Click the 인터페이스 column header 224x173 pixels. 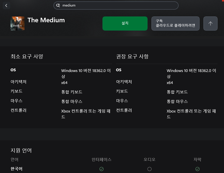(101, 159)
